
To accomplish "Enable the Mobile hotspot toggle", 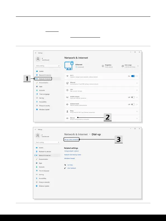I will [x=133, y=97].
